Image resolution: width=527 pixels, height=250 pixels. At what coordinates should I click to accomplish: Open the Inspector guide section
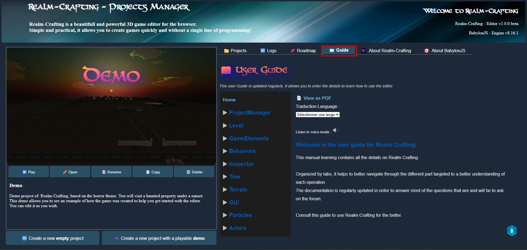pos(241,164)
